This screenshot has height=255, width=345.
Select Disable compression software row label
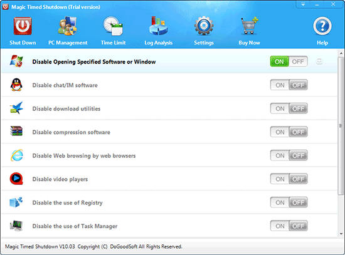(71, 132)
